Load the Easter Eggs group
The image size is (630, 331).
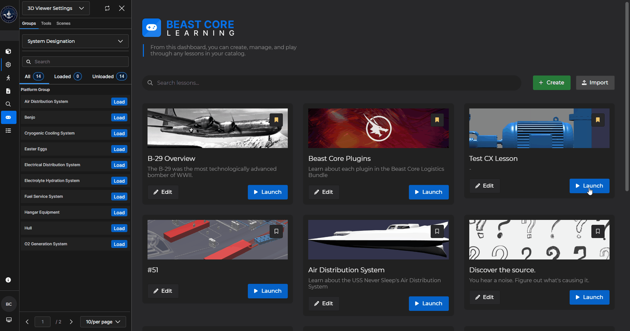(119, 149)
